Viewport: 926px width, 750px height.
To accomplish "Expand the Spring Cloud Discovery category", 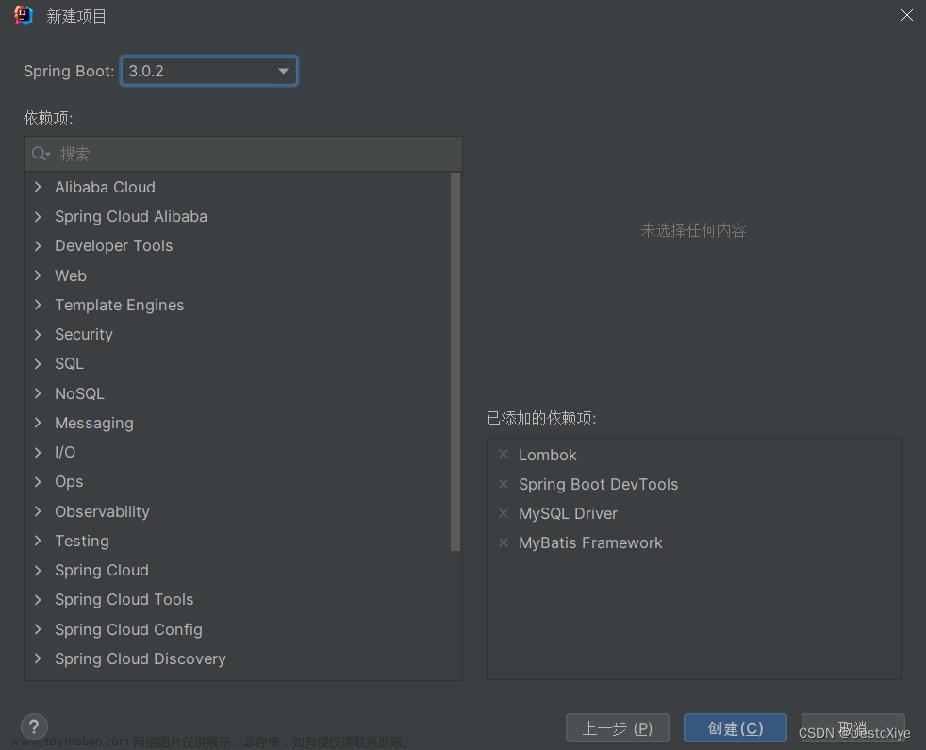I will (x=38, y=658).
